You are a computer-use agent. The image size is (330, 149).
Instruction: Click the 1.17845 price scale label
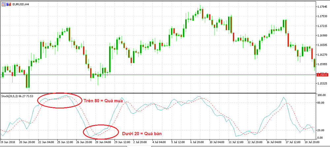[322, 7]
